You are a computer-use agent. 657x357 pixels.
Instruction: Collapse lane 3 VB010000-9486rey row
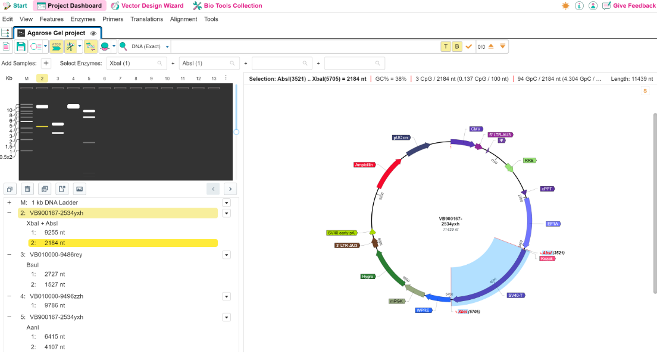coord(9,254)
